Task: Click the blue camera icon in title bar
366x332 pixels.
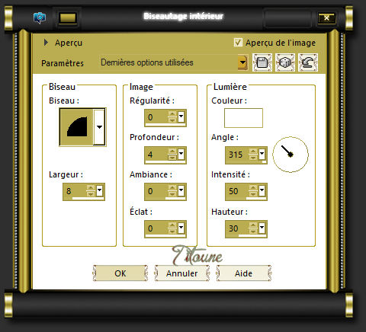Action: [40, 18]
